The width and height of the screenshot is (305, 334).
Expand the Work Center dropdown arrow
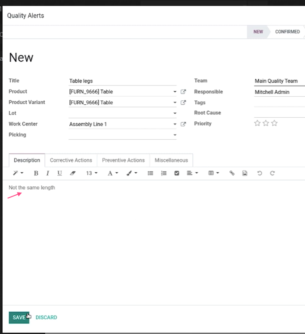(x=175, y=124)
